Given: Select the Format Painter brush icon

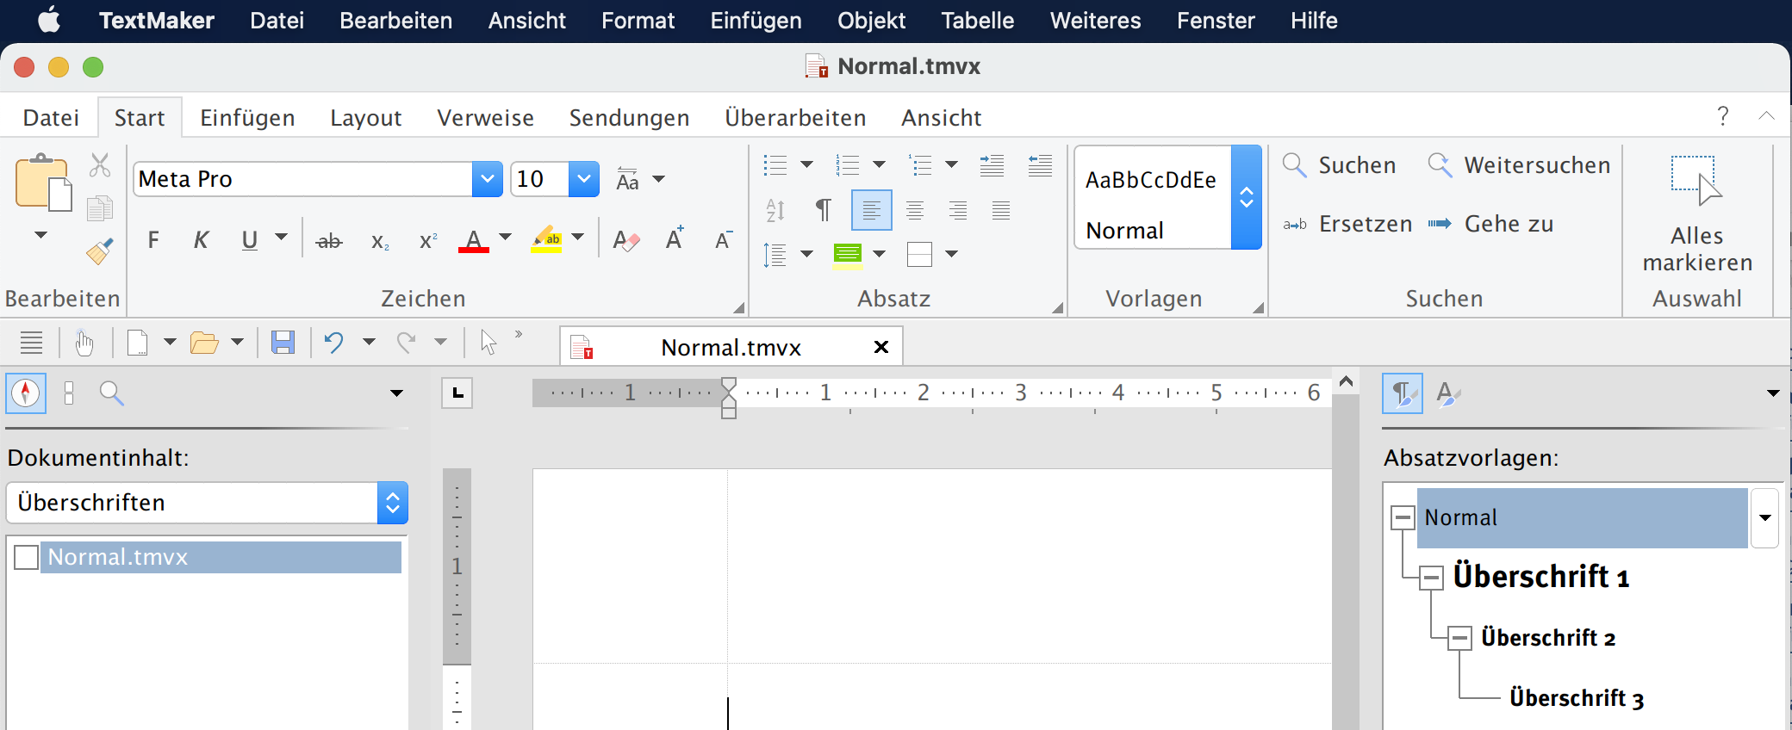Looking at the screenshot, I should [100, 251].
